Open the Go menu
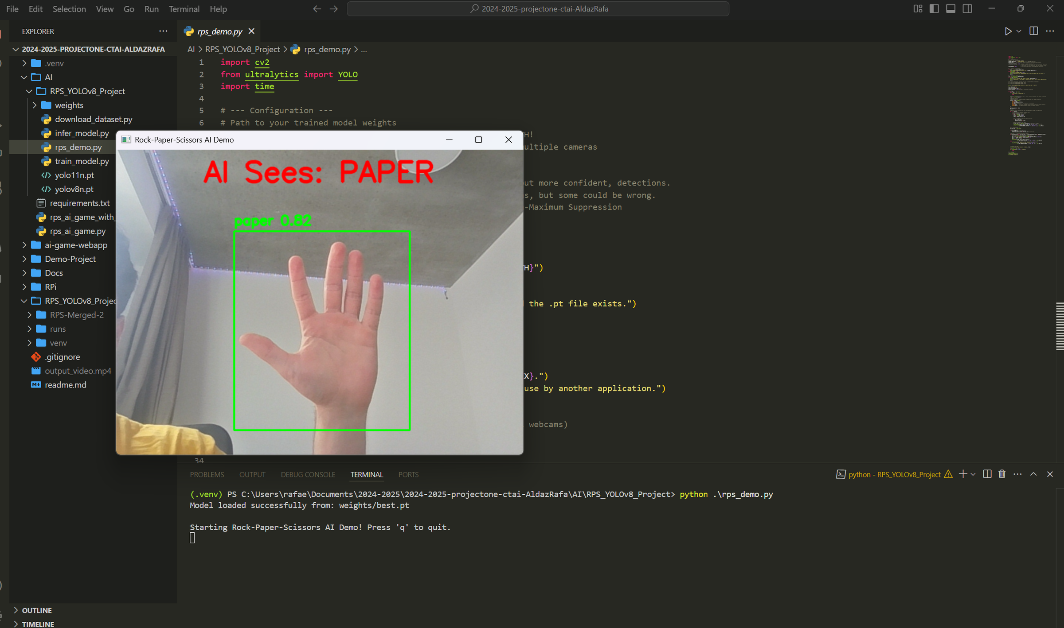The image size is (1064, 628). click(129, 9)
